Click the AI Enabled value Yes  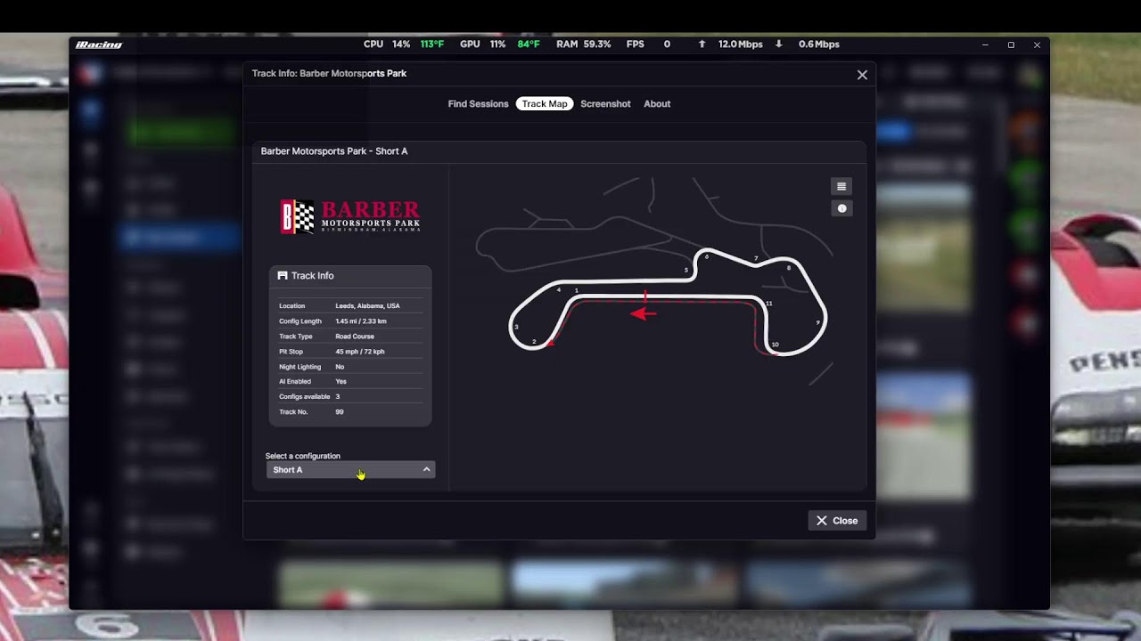[x=341, y=382]
